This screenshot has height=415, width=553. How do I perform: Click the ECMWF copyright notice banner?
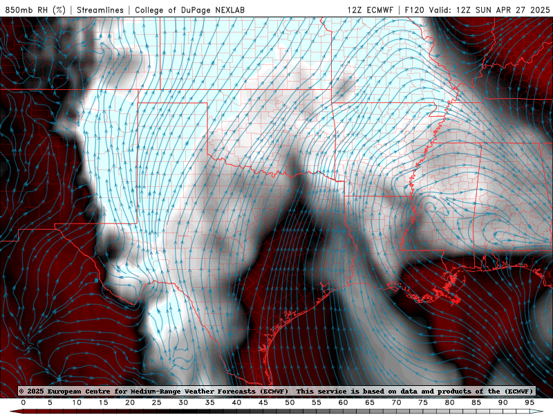pos(276,391)
